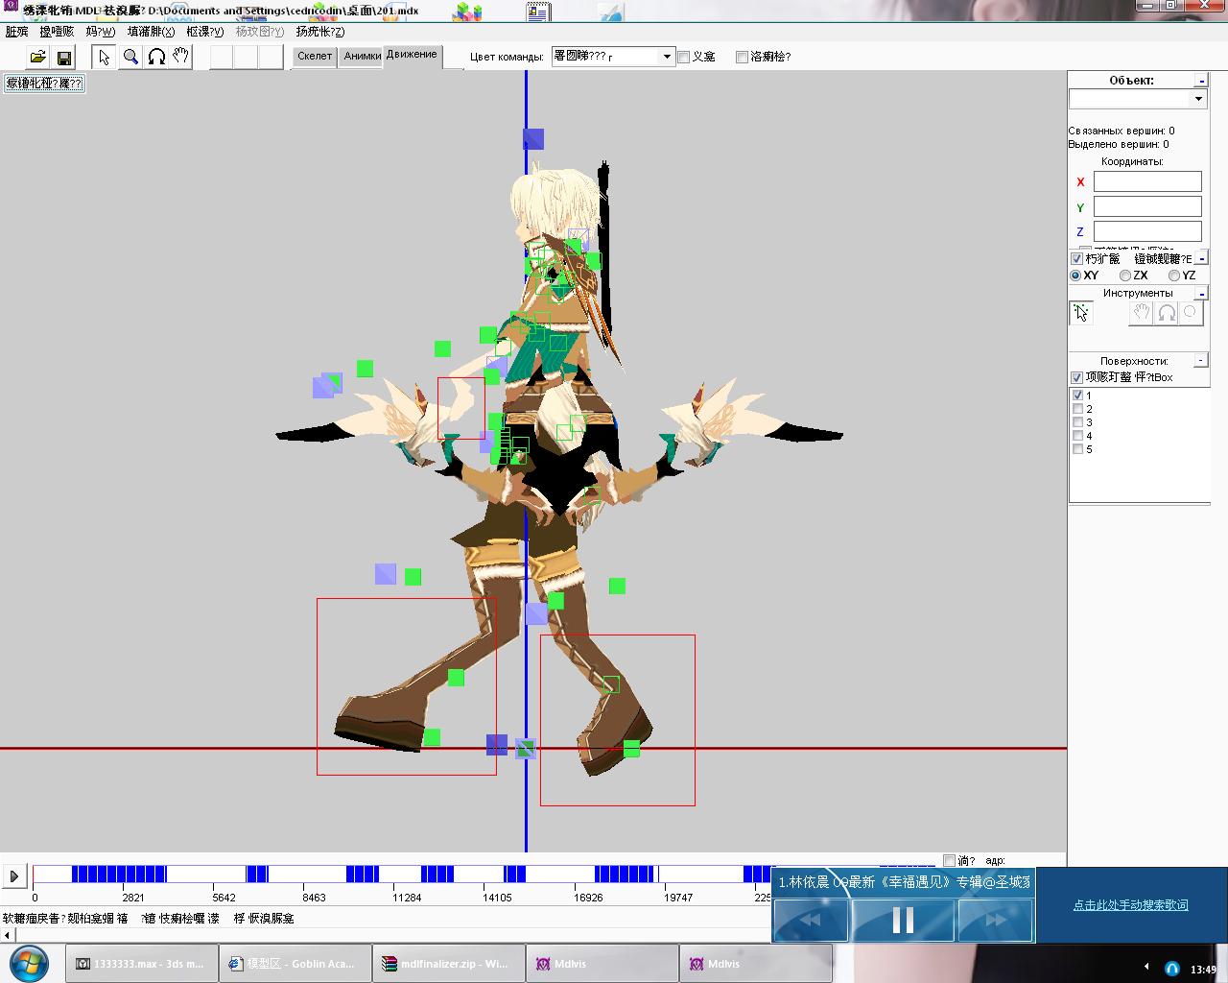The image size is (1228, 983).
Task: Save the model with the floppy disk icon
Action: pyautogui.click(x=63, y=57)
